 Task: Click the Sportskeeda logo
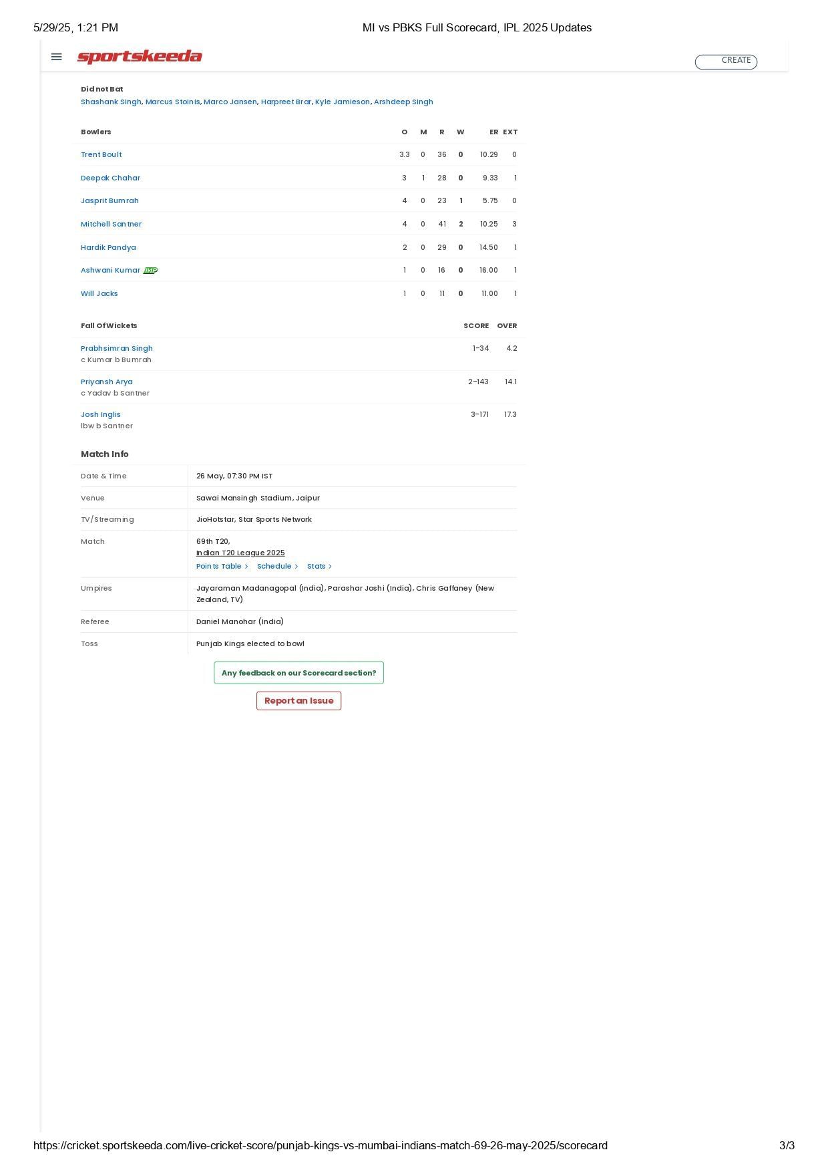(x=140, y=57)
